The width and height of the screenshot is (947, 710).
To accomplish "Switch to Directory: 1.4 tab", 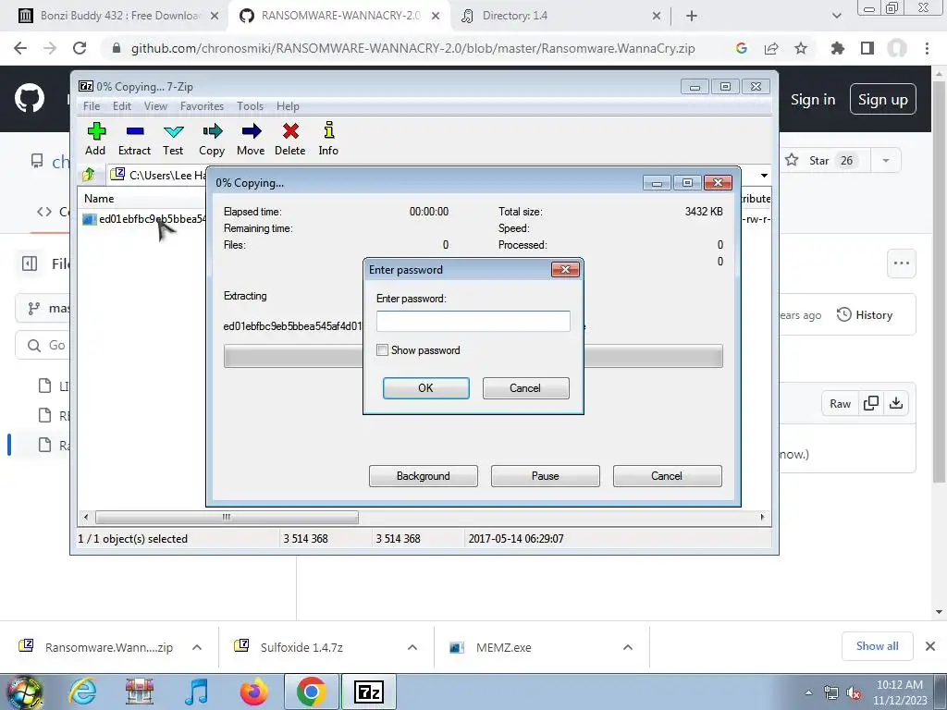I will (x=560, y=16).
